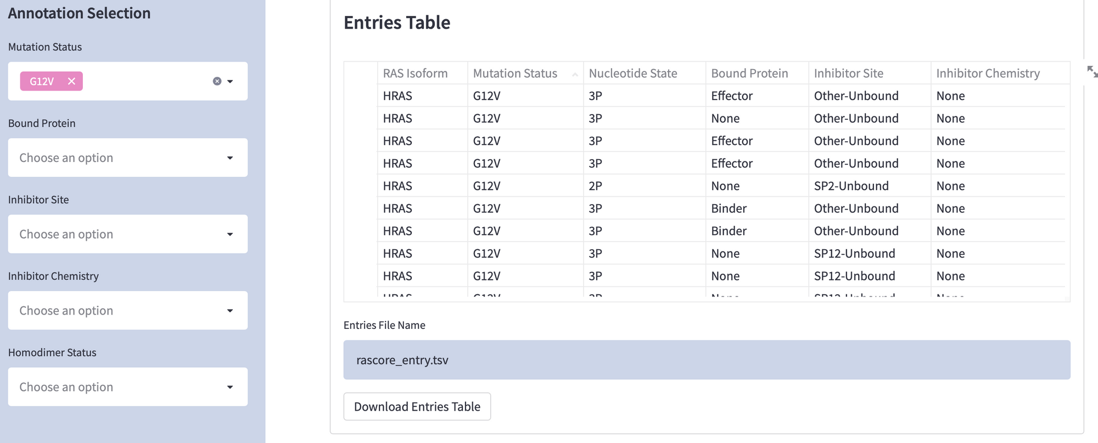Click the sort arrow in Mutation Status header
This screenshot has height=443, width=1098.
click(575, 74)
